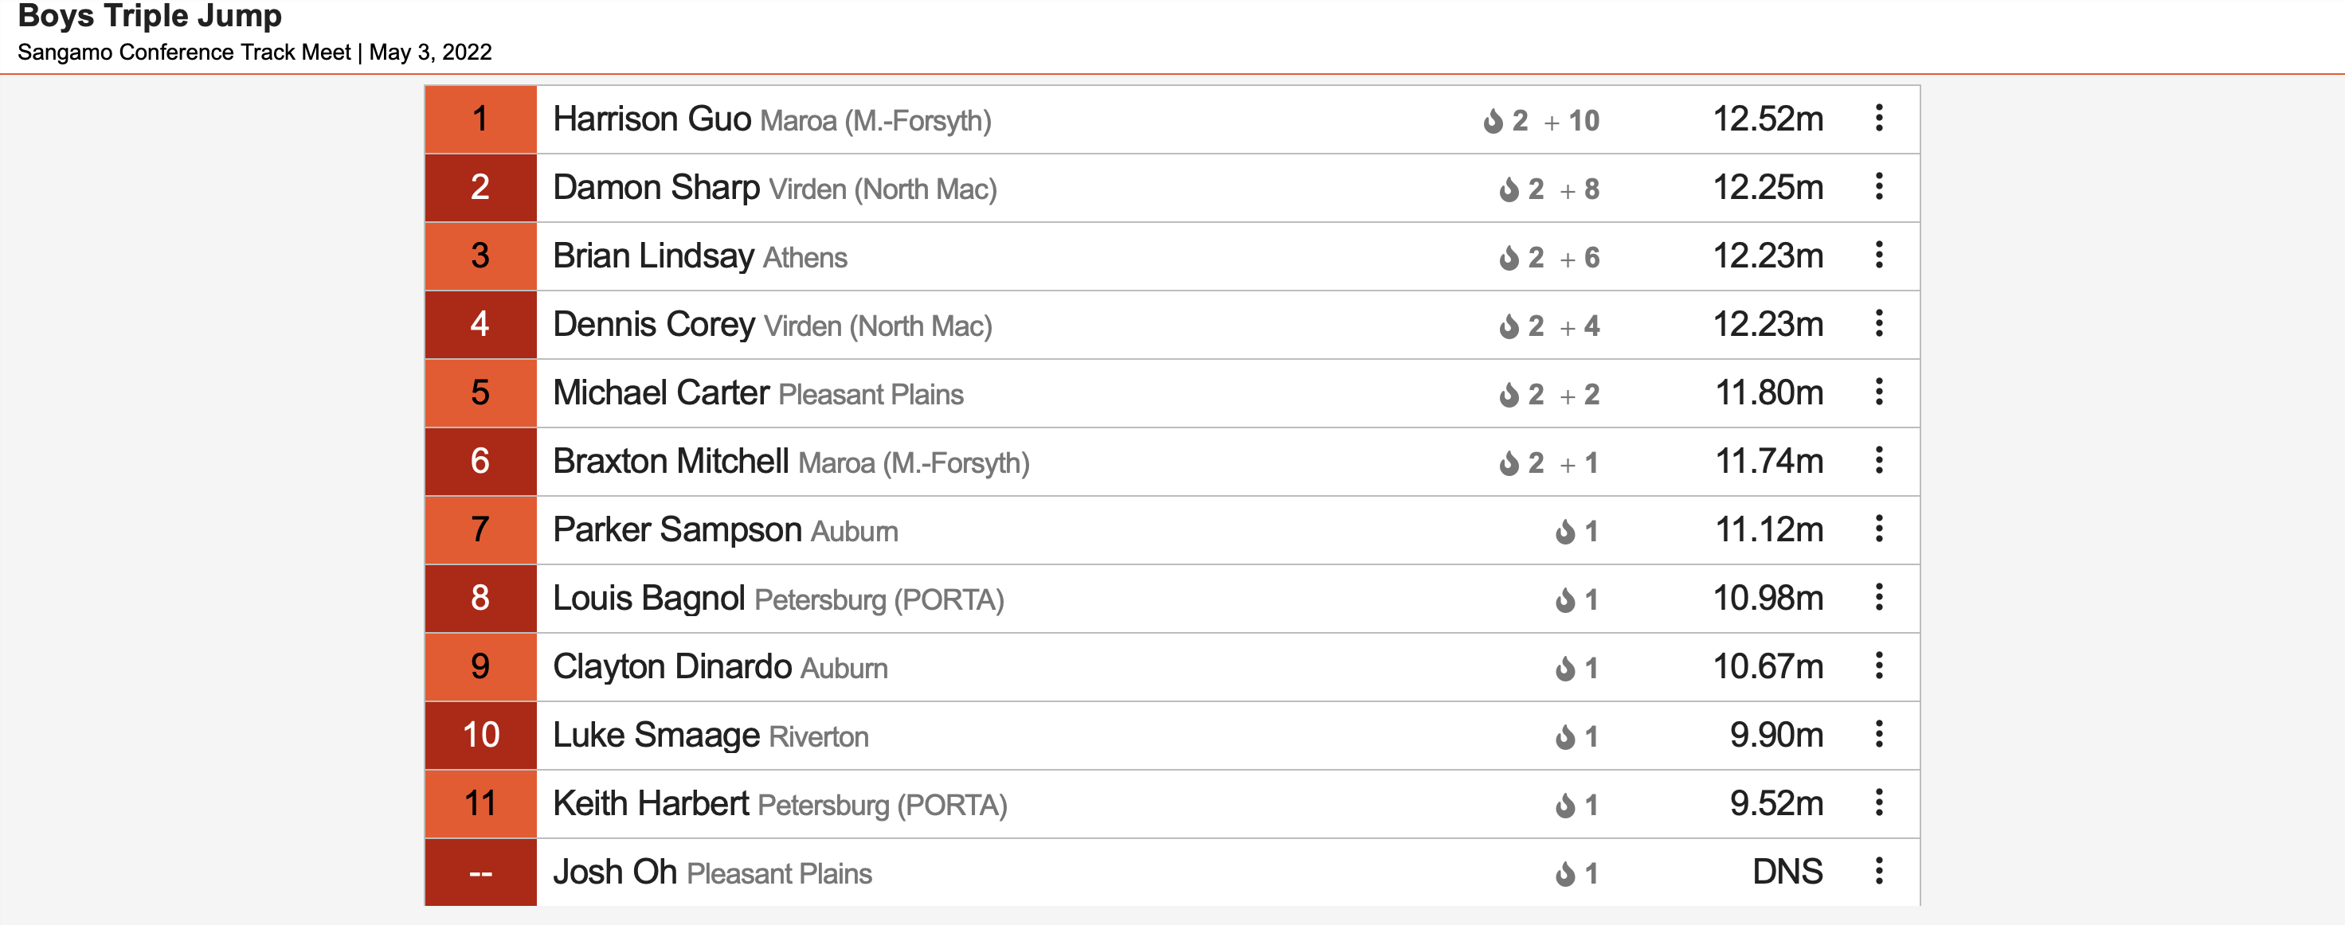This screenshot has height=925, width=2345.
Task: Select Clayton Dinardo's name
Action: (x=671, y=667)
